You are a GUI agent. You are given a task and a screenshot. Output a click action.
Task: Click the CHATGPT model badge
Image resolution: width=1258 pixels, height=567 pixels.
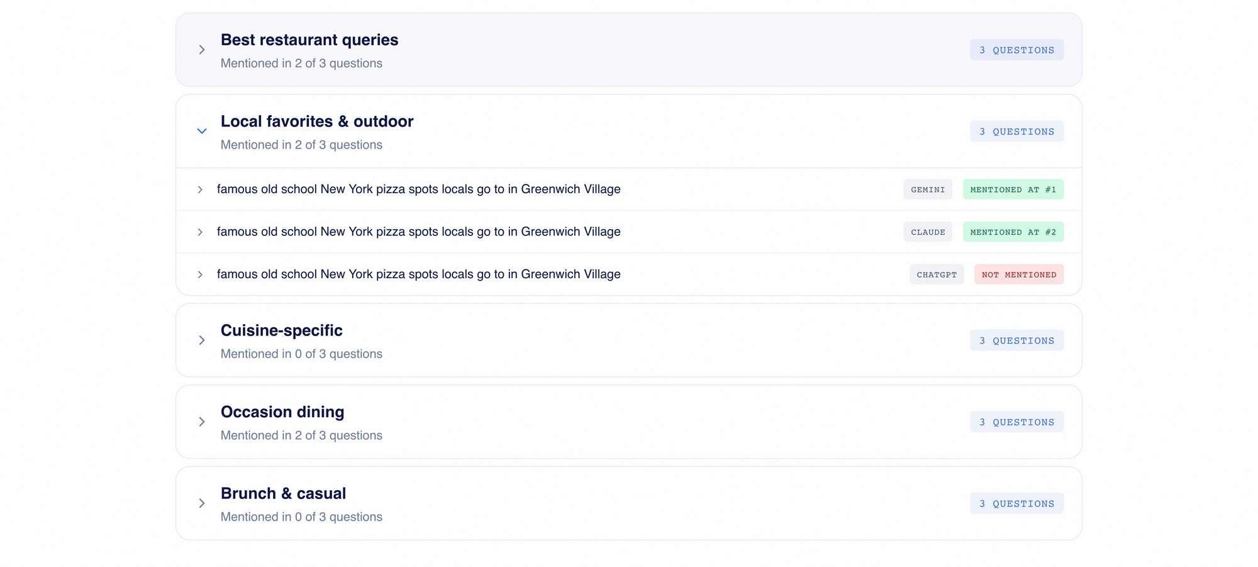[x=937, y=274]
